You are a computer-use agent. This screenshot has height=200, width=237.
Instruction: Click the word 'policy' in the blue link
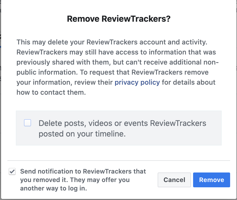coord(150,83)
